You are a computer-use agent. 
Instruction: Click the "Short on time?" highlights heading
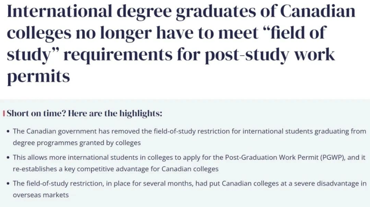pyautogui.click(x=85, y=113)
